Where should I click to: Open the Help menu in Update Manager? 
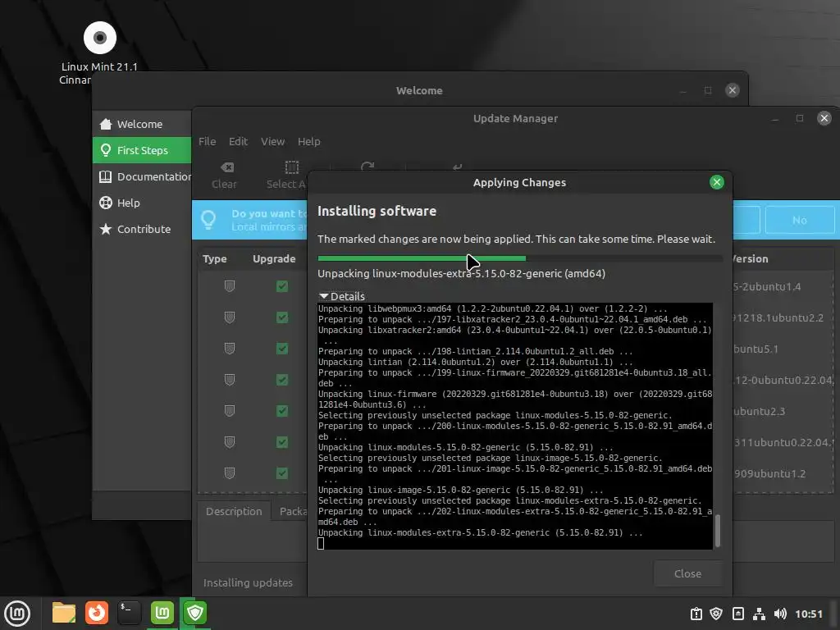309,141
